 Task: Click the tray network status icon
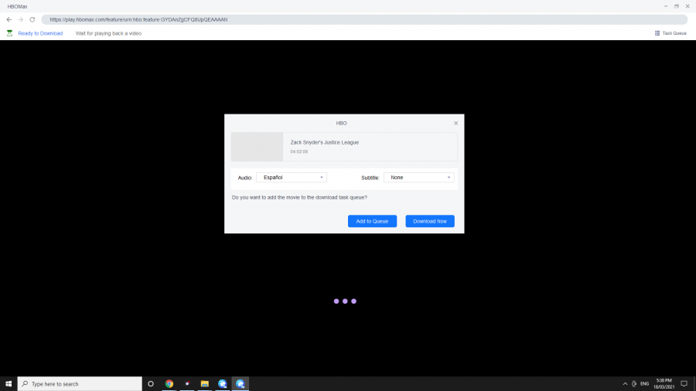point(634,384)
